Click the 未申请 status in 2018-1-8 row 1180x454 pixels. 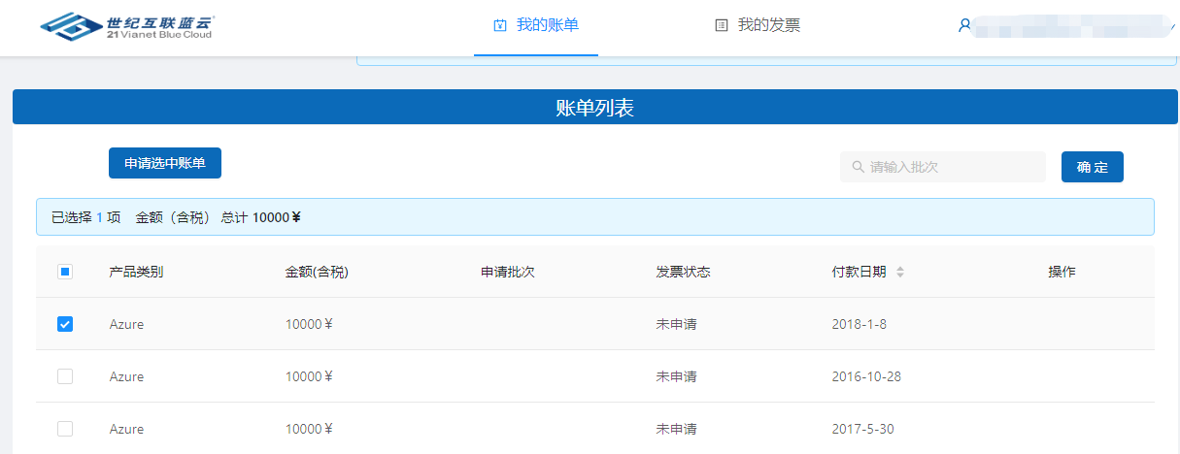coord(676,325)
